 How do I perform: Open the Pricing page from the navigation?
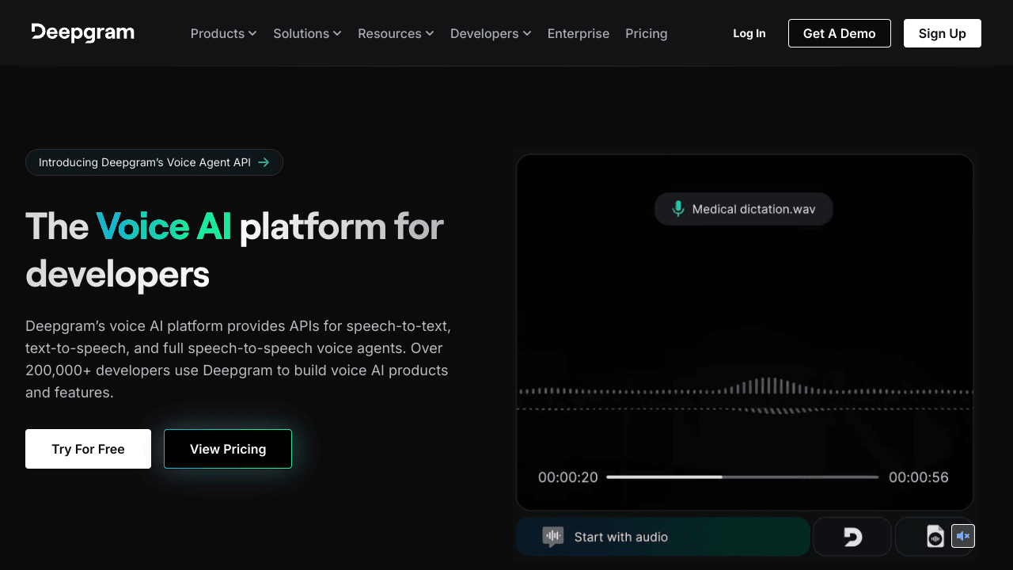point(646,33)
